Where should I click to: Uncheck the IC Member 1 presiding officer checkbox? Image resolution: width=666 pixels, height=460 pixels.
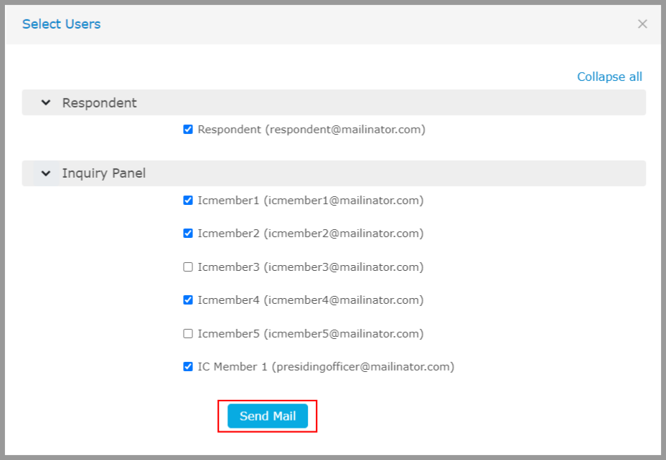[x=188, y=367]
